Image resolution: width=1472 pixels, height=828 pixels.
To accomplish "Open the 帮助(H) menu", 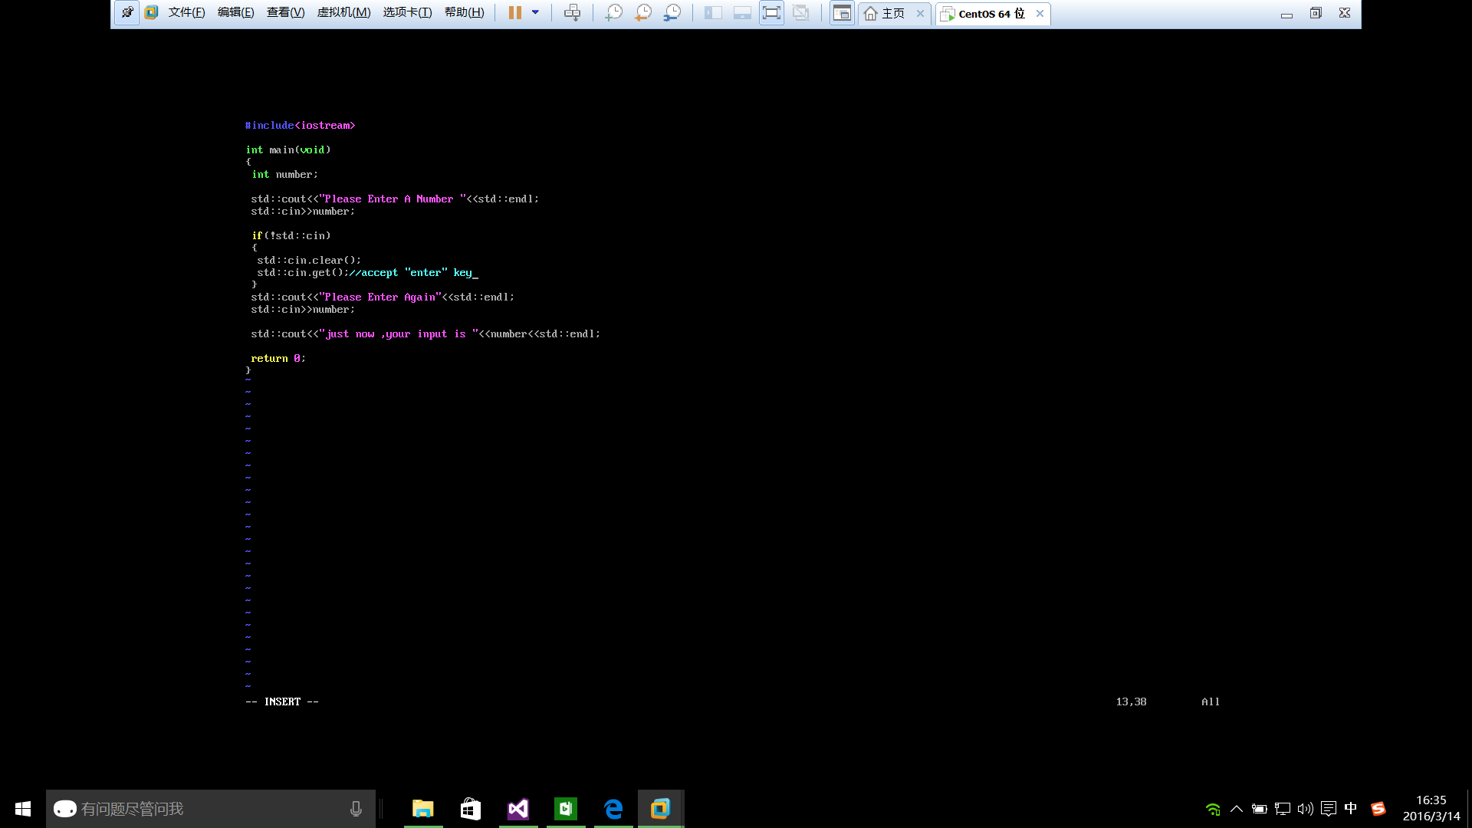I will point(464,12).
